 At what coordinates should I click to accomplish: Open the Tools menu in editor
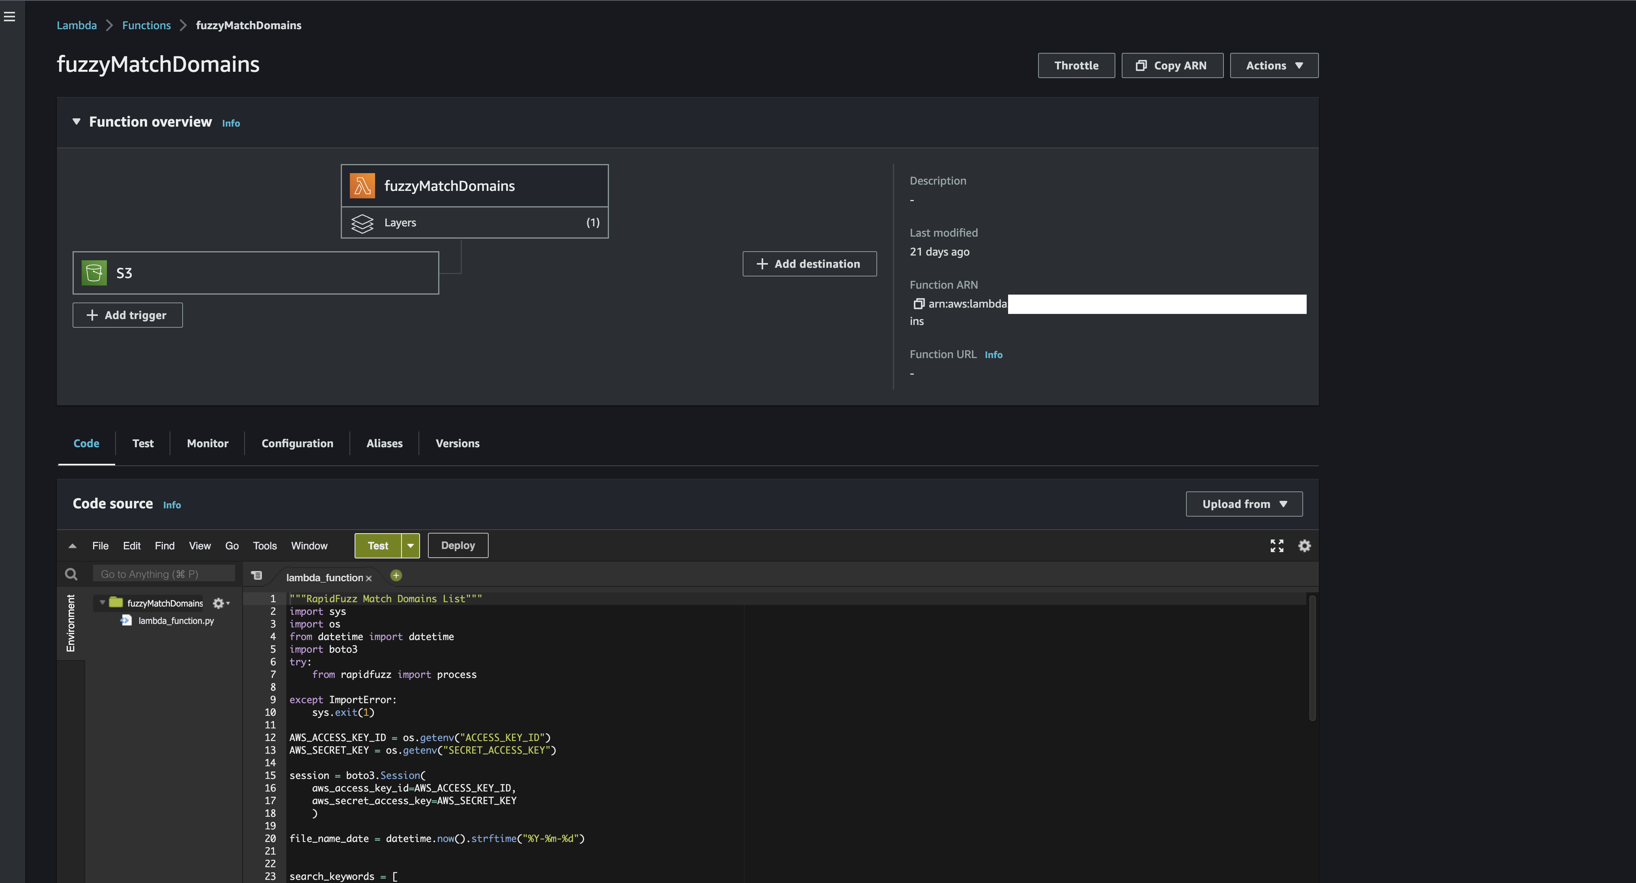(265, 546)
